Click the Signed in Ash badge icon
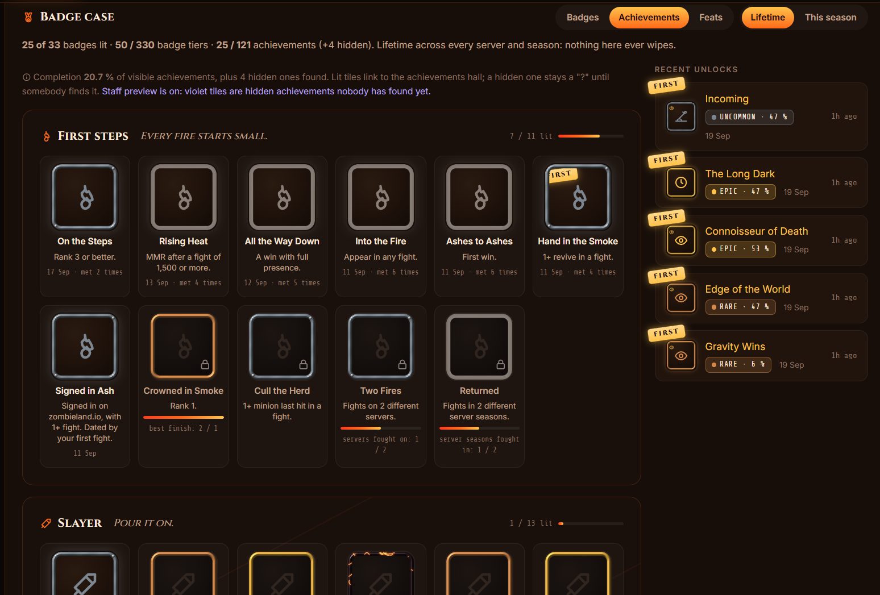This screenshot has height=595, width=880. click(x=85, y=346)
